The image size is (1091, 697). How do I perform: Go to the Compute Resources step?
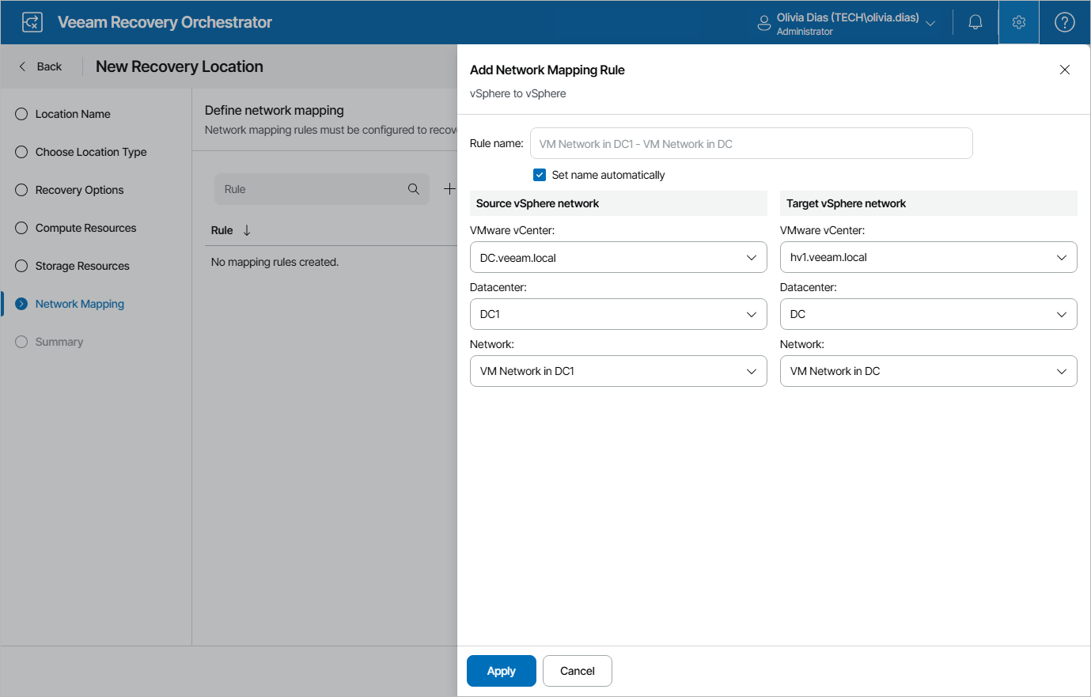click(85, 228)
